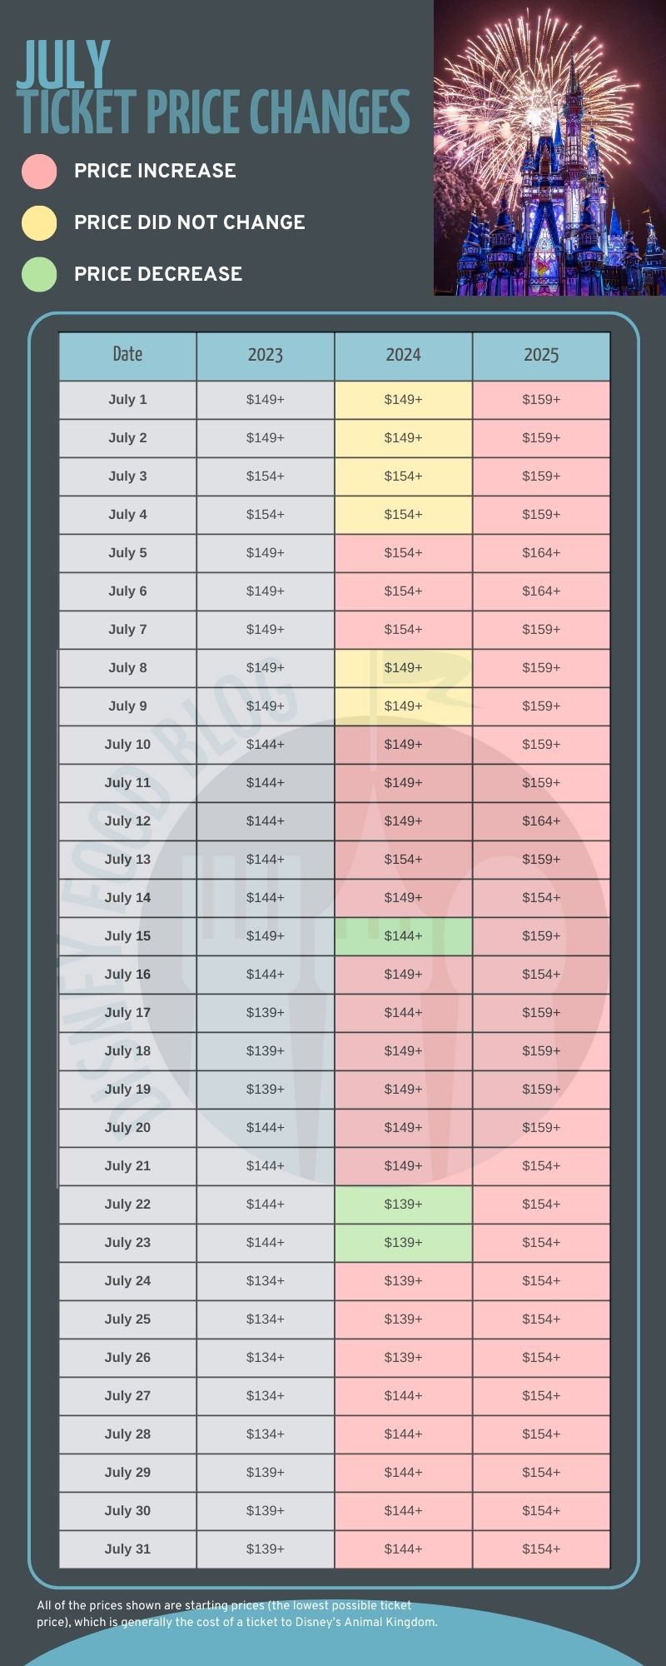
Task: Select the 2025 column header
Action: [x=541, y=355]
